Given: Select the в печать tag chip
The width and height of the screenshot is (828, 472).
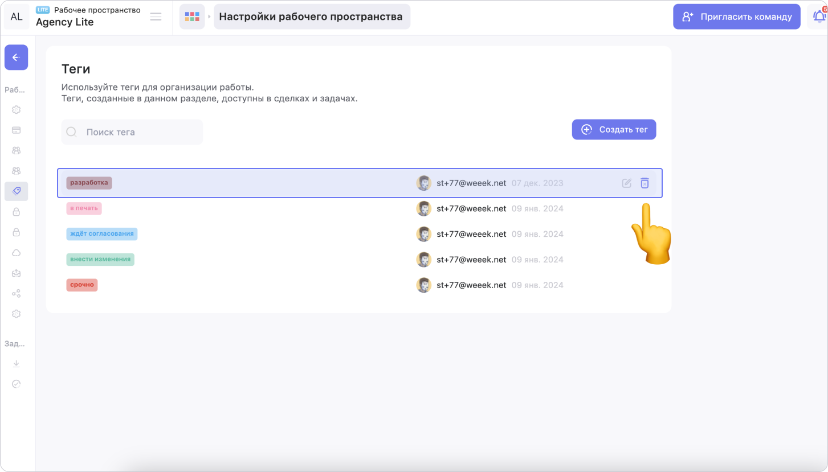Looking at the screenshot, I should 84,208.
